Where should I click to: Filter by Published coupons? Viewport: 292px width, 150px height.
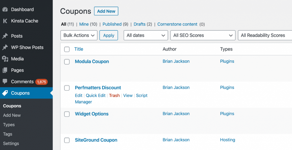pyautogui.click(x=112, y=24)
